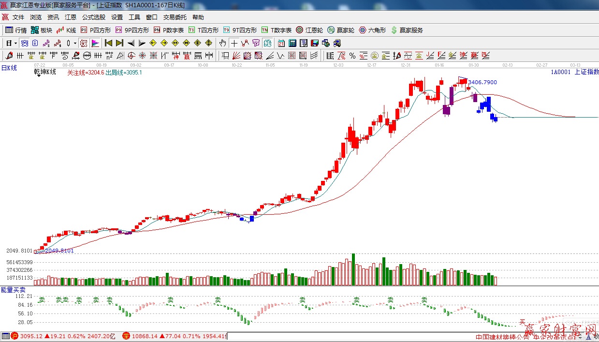Select the hand pan tool
599x342 pixels.
pyautogui.click(x=222, y=43)
